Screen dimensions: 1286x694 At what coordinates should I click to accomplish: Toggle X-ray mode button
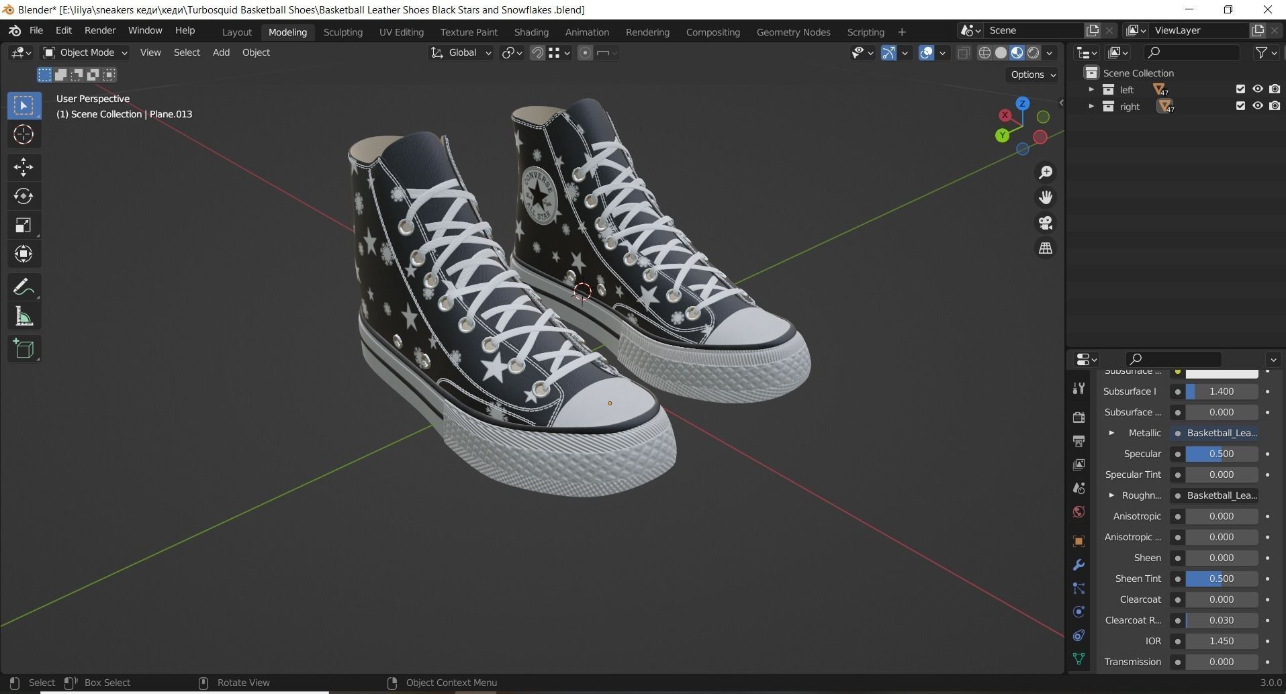(x=964, y=53)
